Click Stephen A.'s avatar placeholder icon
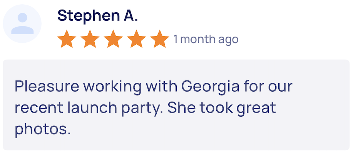Screen dimensions: 358x161 (22, 24)
